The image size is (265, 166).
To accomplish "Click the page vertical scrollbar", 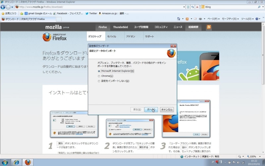I will (x=263, y=55).
